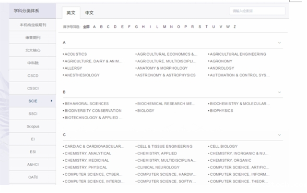Screen dimensions: 307x193
Task: Filter subjects by letter Z
Action: [x=234, y=27]
